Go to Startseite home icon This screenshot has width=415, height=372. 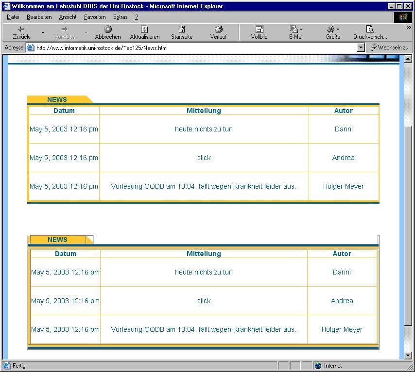(x=182, y=30)
